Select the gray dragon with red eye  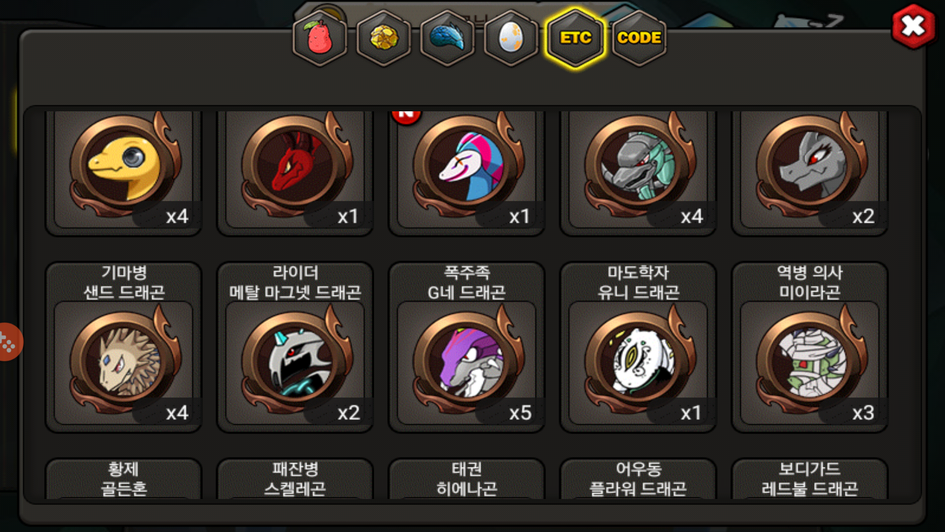pyautogui.click(x=810, y=170)
